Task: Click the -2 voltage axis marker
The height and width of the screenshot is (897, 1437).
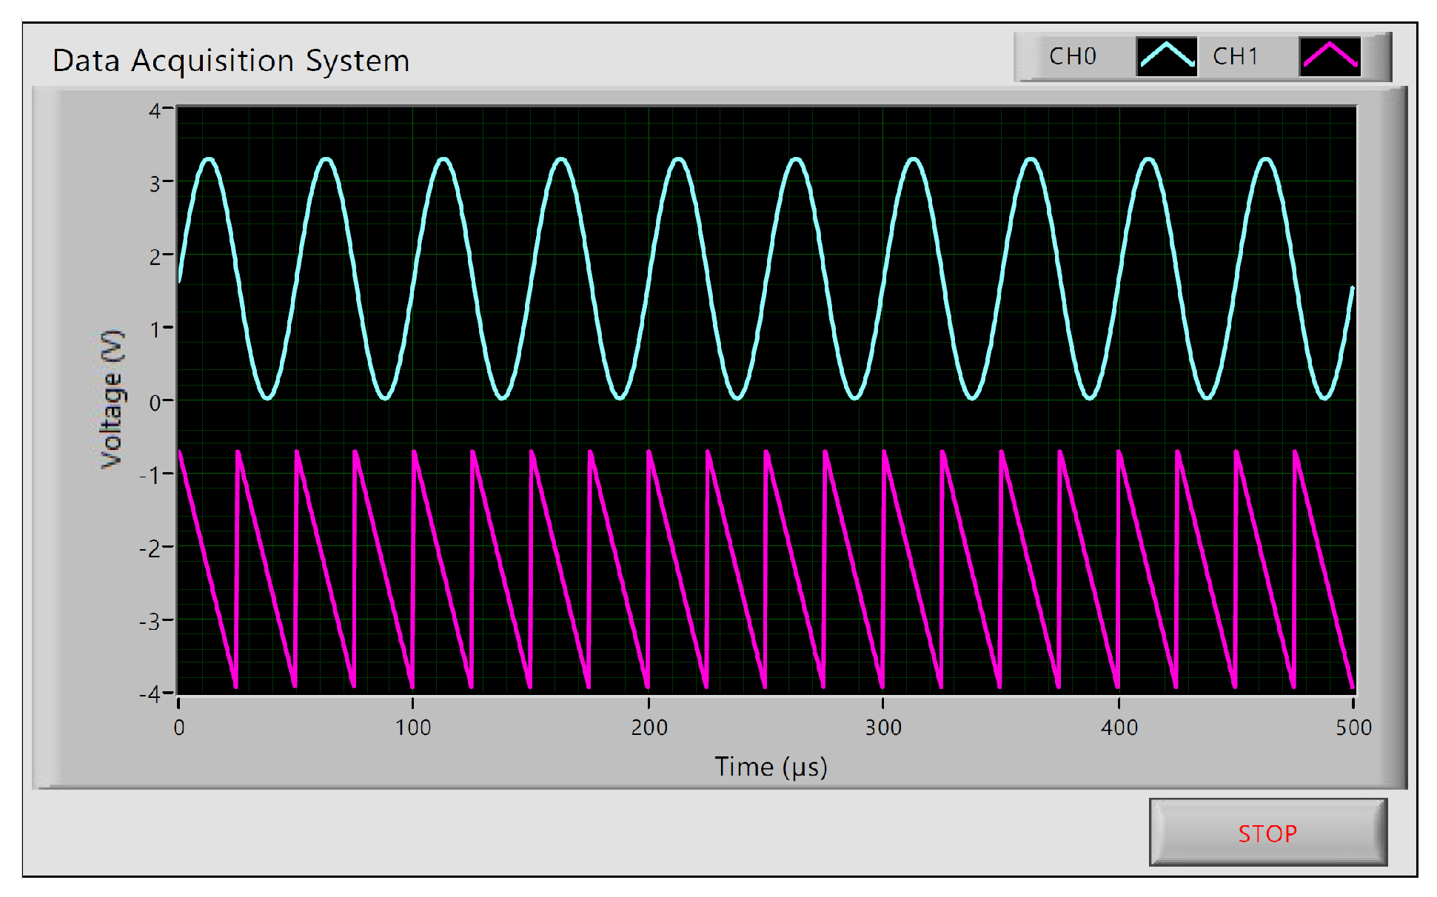Action: [x=151, y=549]
